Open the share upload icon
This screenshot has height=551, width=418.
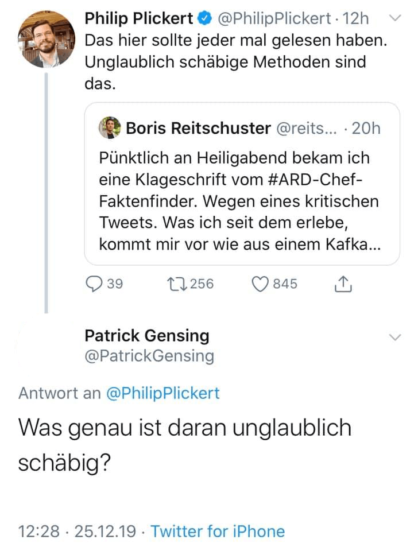point(342,284)
